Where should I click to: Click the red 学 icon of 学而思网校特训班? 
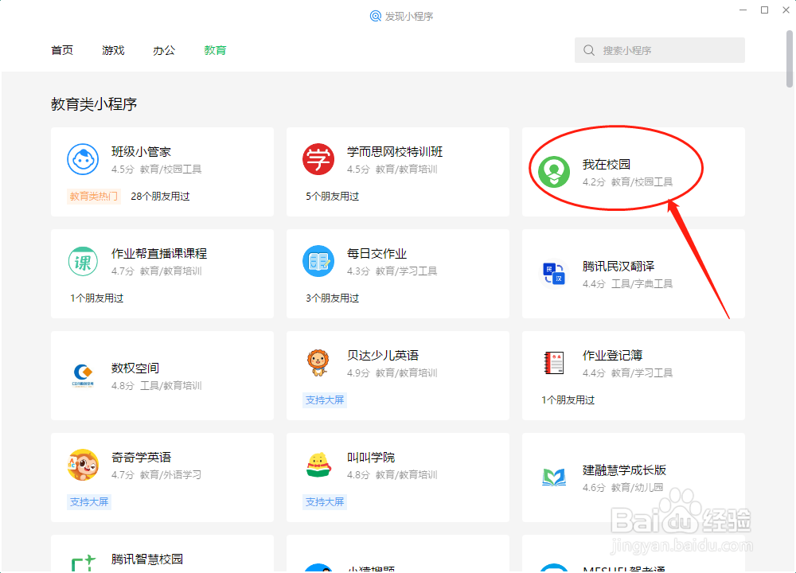[x=318, y=159]
